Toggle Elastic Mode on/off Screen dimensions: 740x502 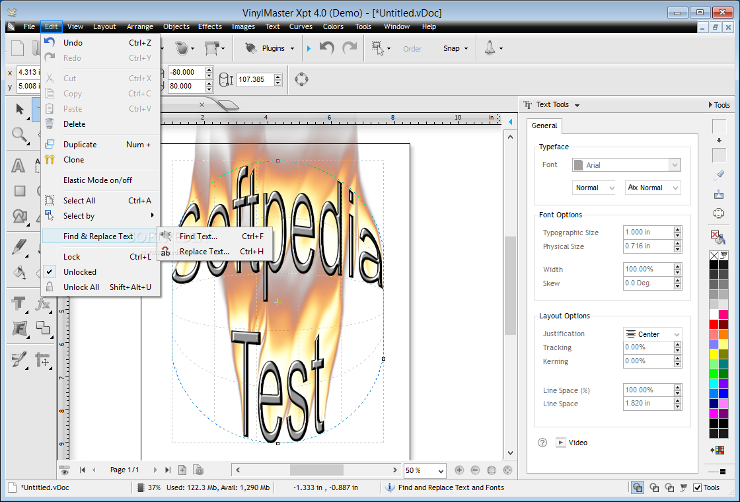pos(101,180)
